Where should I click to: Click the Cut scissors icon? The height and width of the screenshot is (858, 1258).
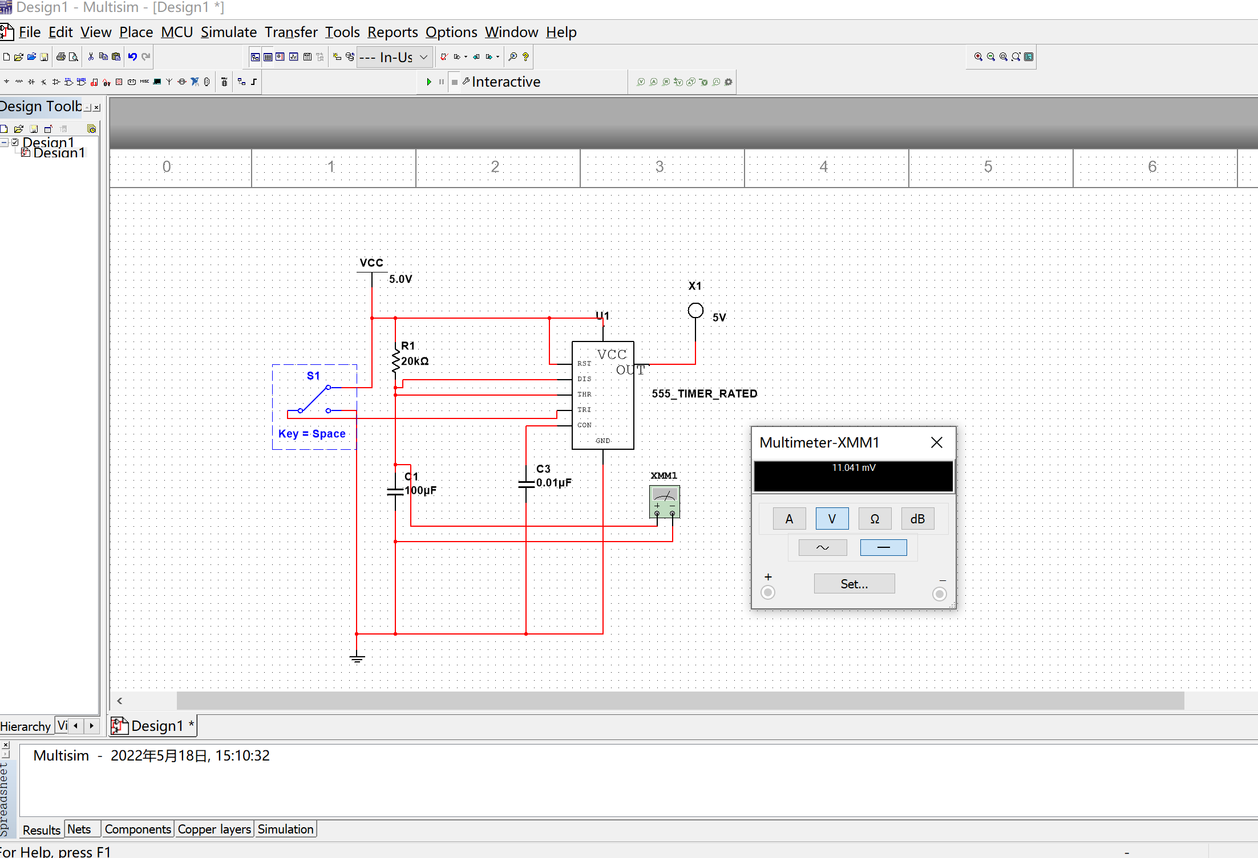tap(91, 57)
